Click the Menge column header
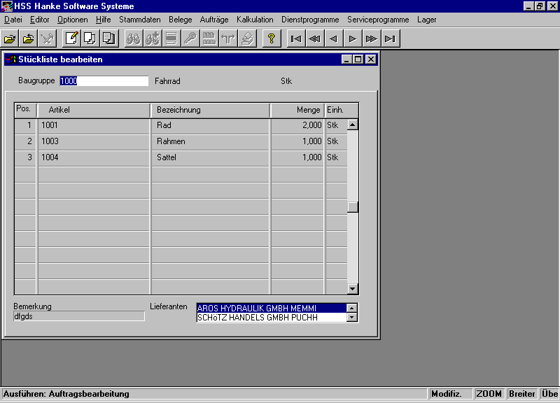The width and height of the screenshot is (560, 403). [297, 110]
